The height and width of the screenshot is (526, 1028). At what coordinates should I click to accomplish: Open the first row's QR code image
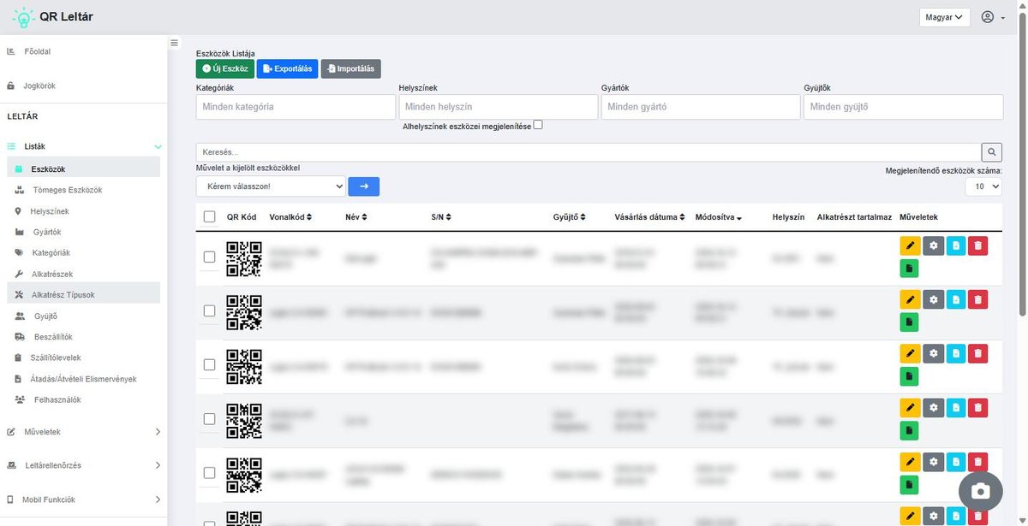pos(244,258)
